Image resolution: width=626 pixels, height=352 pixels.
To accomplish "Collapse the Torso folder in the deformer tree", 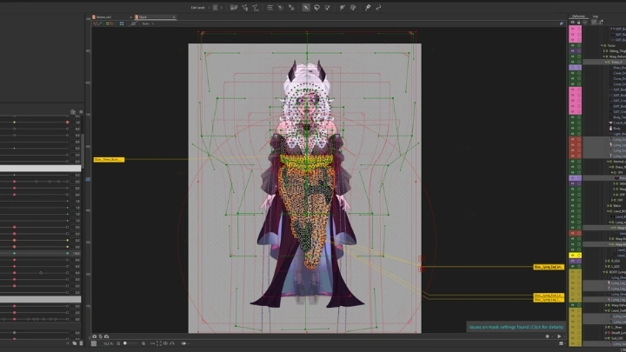I will click(x=603, y=45).
